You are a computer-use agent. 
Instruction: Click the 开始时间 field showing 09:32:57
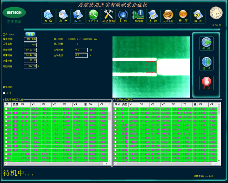pyautogui.click(x=30, y=50)
